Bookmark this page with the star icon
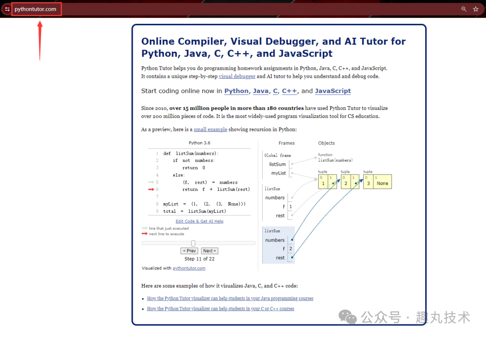Viewport: 486px width, 337px height. (476, 9)
